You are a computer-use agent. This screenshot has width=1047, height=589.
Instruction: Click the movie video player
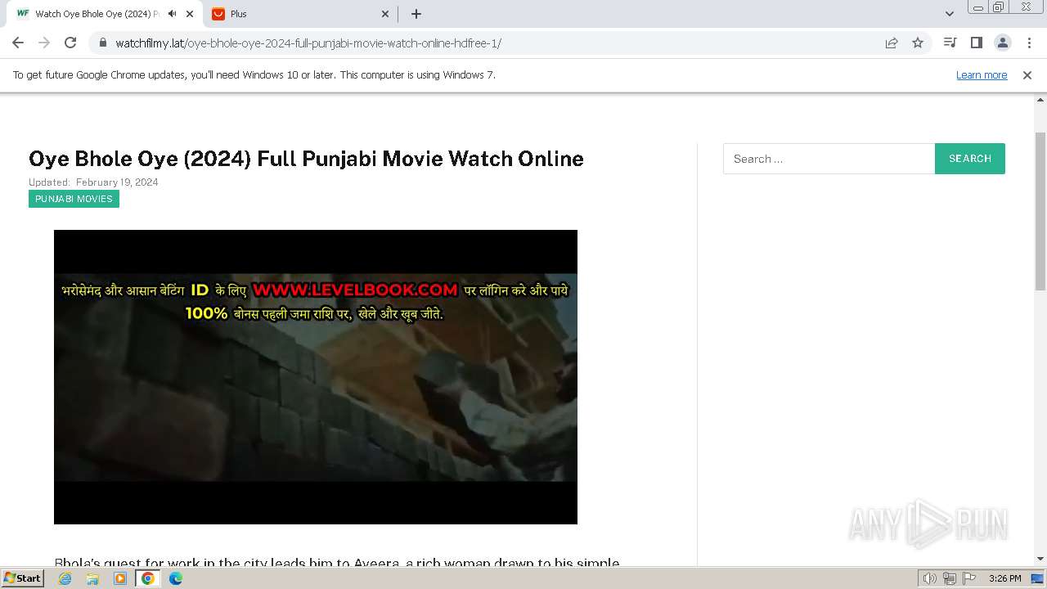tap(316, 377)
